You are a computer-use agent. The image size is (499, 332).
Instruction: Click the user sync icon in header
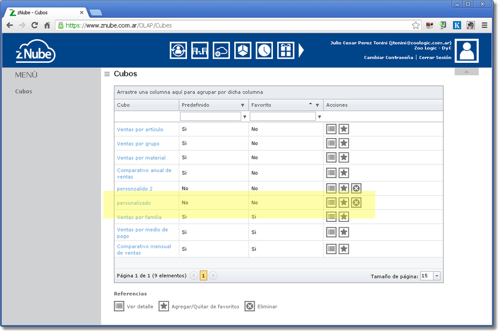point(178,50)
